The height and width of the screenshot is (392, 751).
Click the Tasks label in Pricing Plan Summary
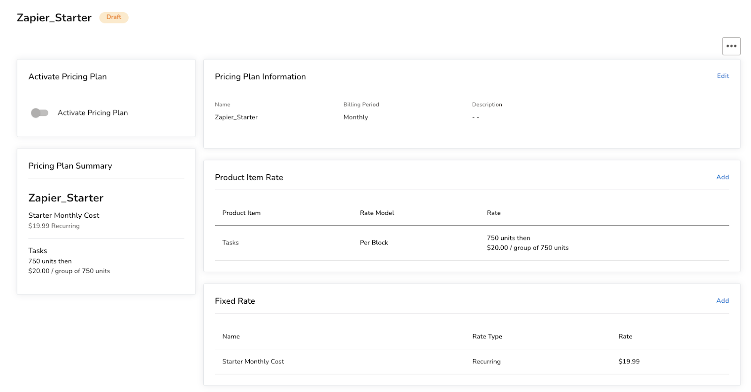pos(38,251)
